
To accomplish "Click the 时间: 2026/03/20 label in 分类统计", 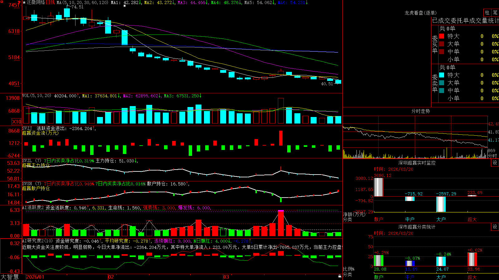I will (393, 233).
